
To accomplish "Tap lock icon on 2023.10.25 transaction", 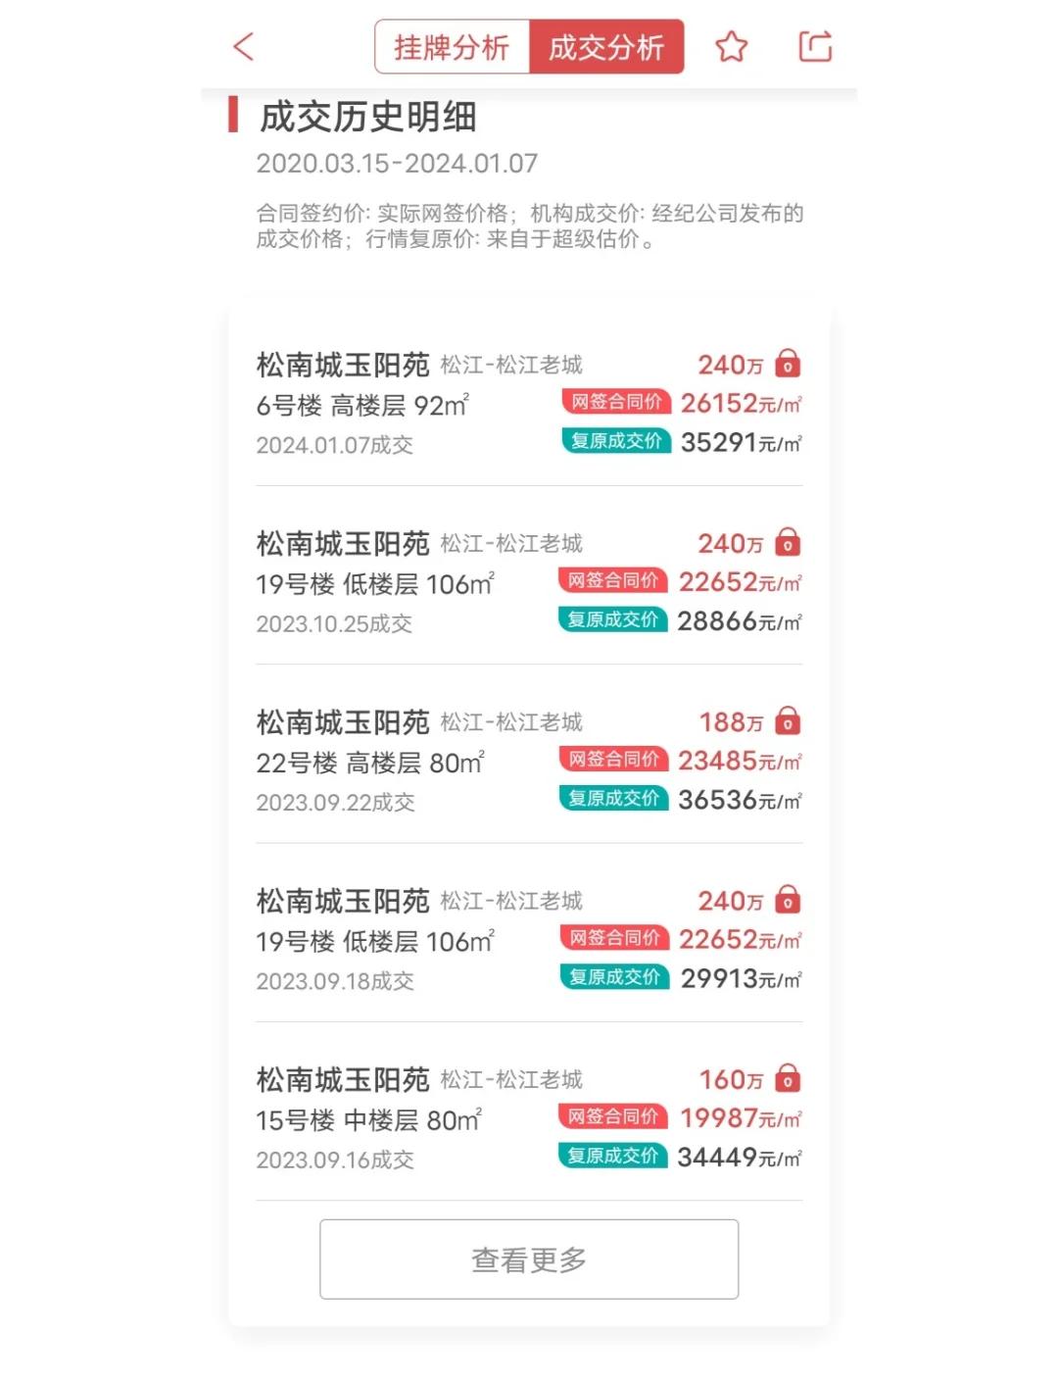I will [788, 542].
